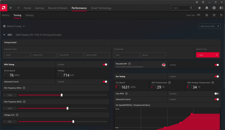Viewport: 225px width, 130px height.
Task: Go back with the left arrow icon
Action: 11,8
